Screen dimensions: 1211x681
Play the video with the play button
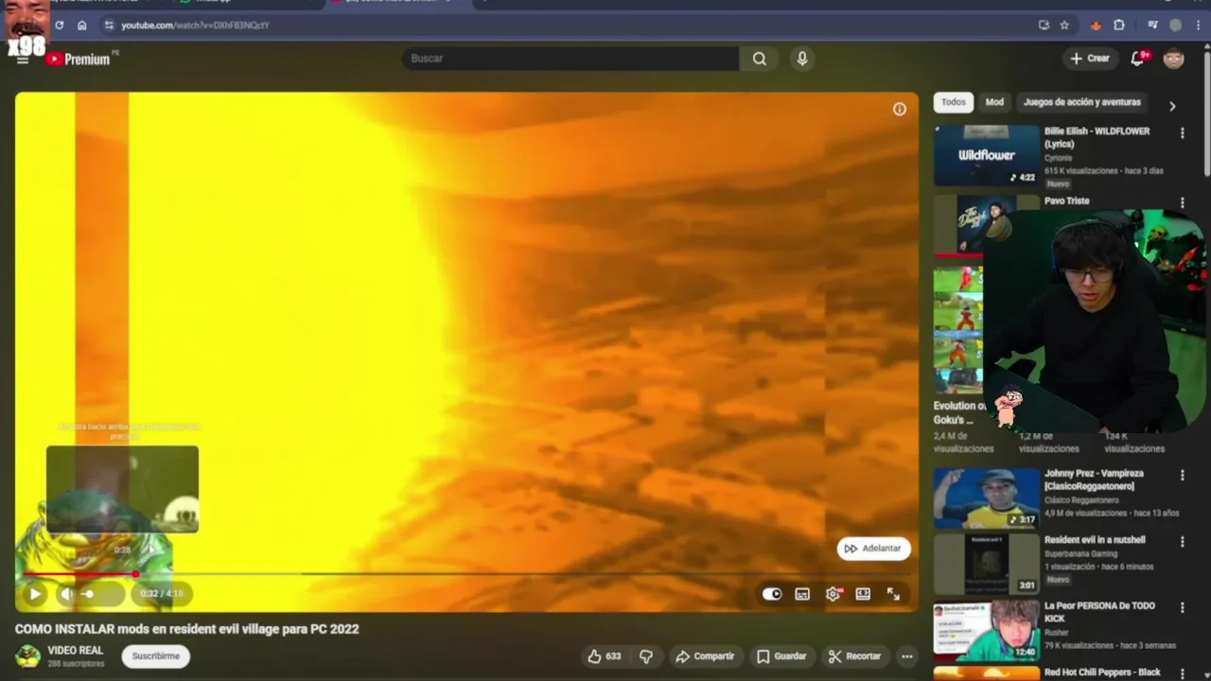pos(35,594)
